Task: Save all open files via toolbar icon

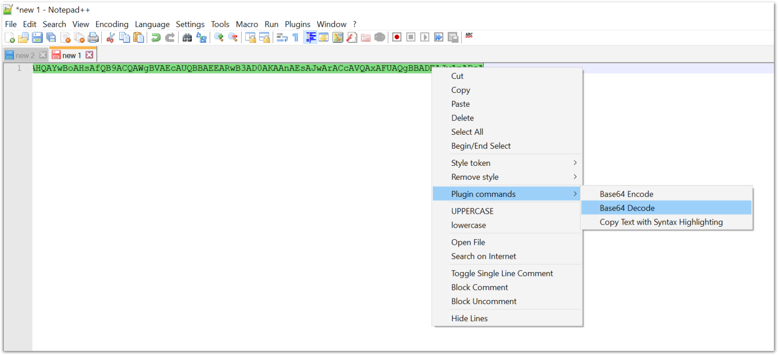Action: [x=51, y=37]
